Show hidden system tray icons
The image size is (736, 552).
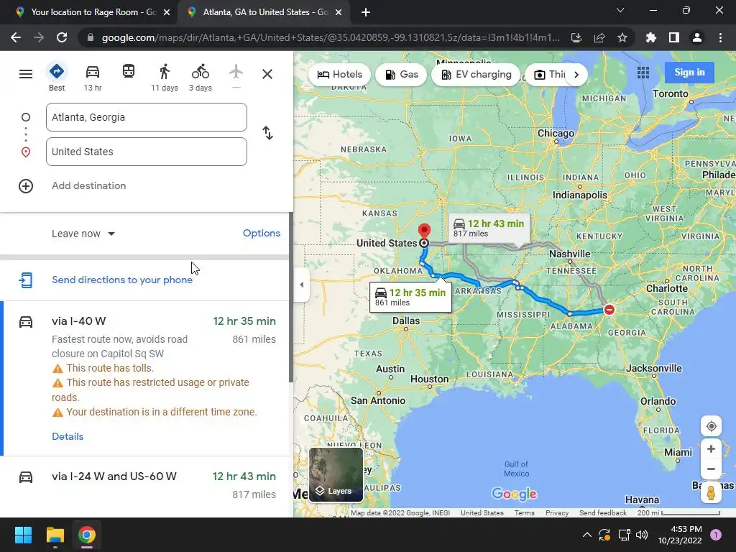(586, 535)
